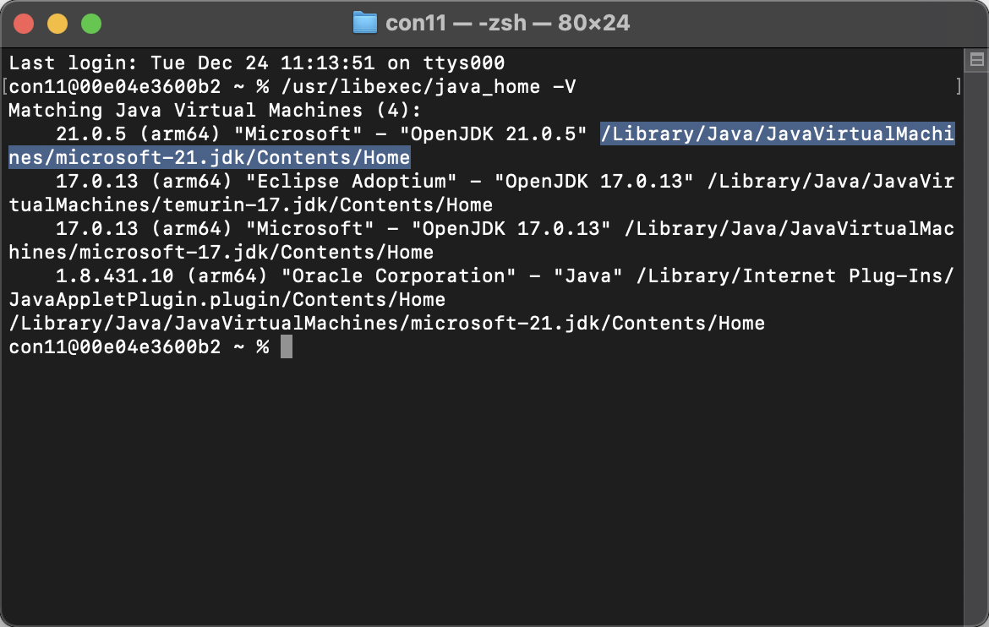Zoom the window with green button
Viewport: 989px width, 627px height.
coord(91,24)
